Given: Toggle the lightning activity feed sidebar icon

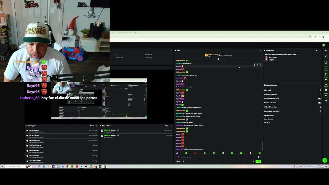Looking at the screenshot, I should (326, 69).
